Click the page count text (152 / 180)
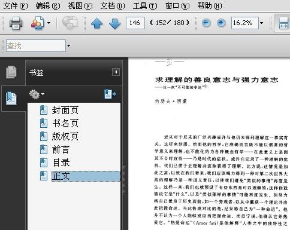Viewport: 290px width, 230px height. (170, 23)
